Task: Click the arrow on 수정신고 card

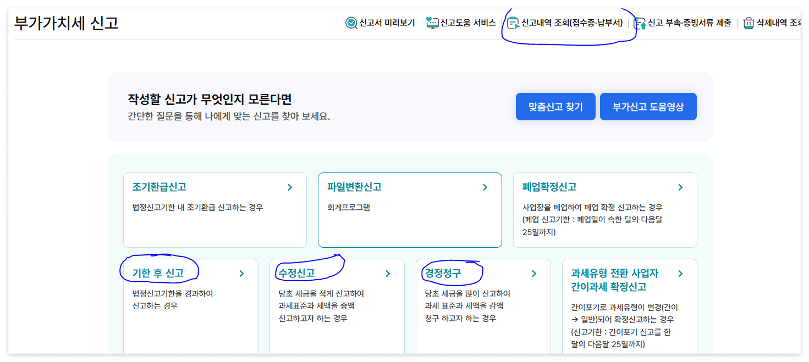Action: pyautogui.click(x=388, y=274)
